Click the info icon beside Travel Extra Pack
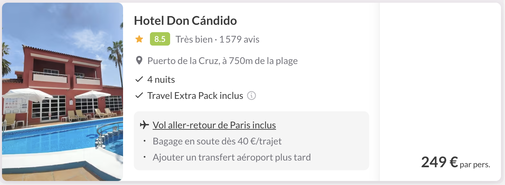The width and height of the screenshot is (505, 185). [x=251, y=96]
